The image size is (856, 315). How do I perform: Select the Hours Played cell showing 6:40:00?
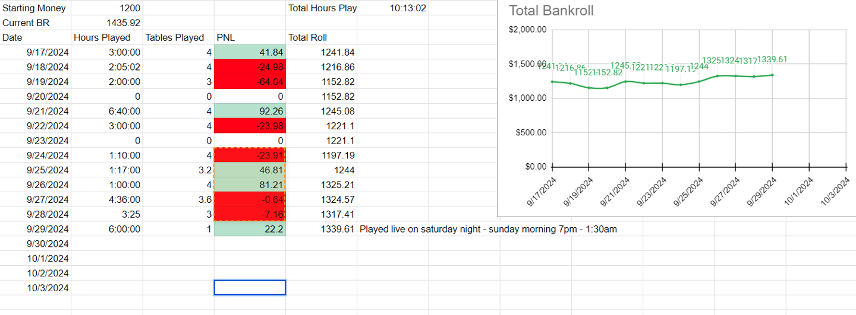click(x=107, y=111)
